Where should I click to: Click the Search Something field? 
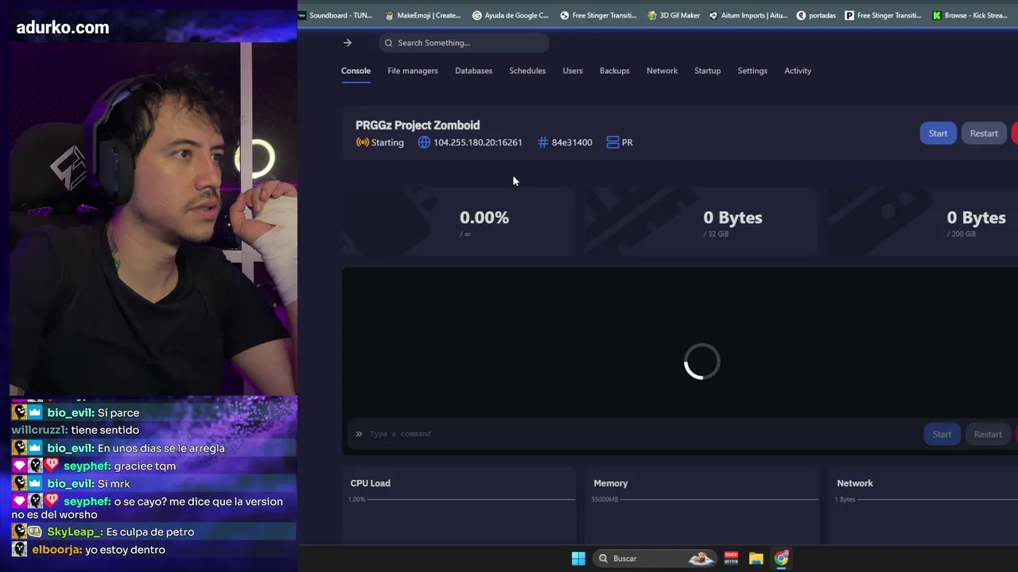pyautogui.click(x=464, y=43)
